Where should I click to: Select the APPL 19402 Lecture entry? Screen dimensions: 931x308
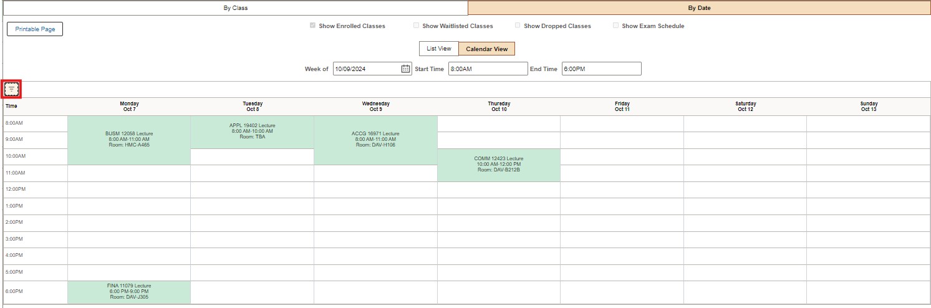[x=252, y=132]
